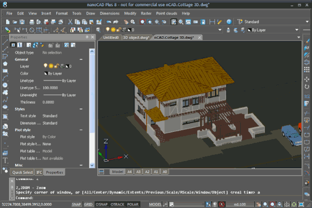Click the New document icon
The image size is (312, 208).
point(8,22)
